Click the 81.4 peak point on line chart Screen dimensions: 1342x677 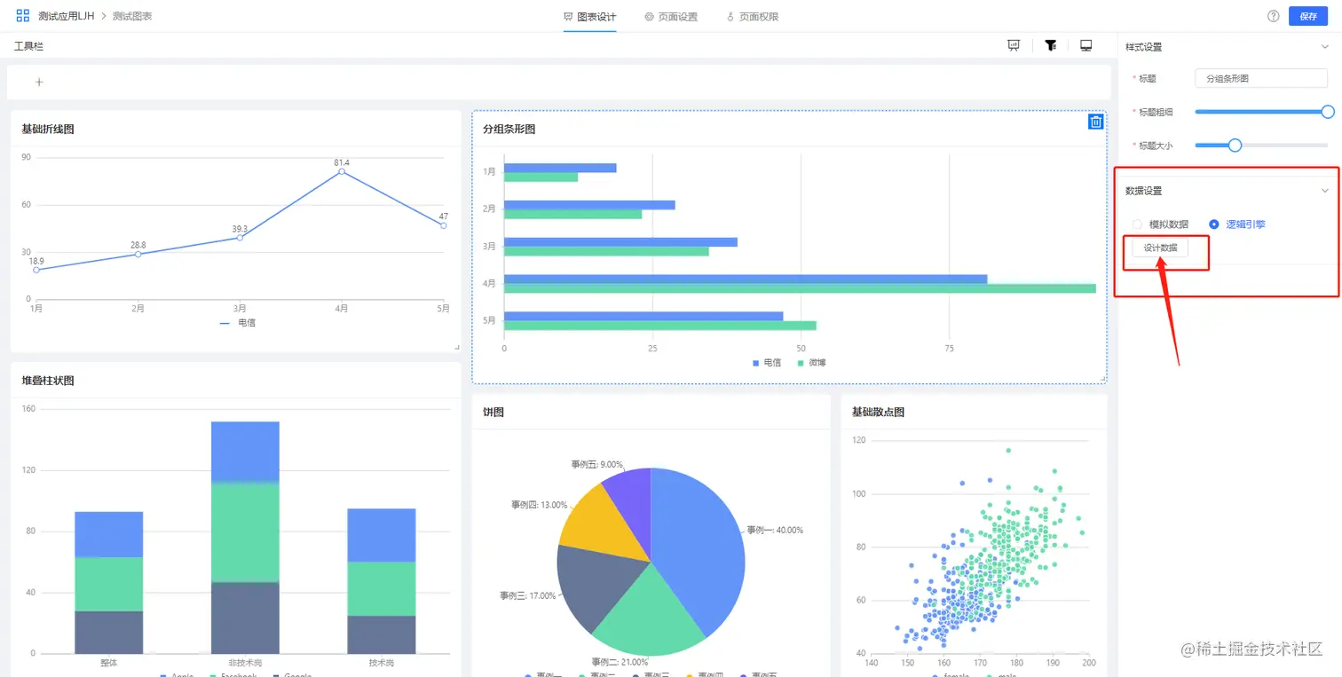(x=342, y=171)
